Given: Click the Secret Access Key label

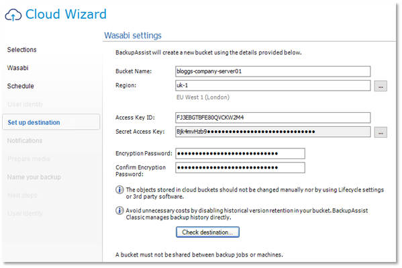Looking at the screenshot, I should [140, 132].
